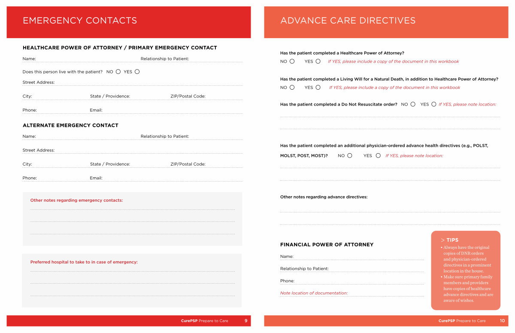Click Street Address field of primary contact

click(x=146, y=82)
